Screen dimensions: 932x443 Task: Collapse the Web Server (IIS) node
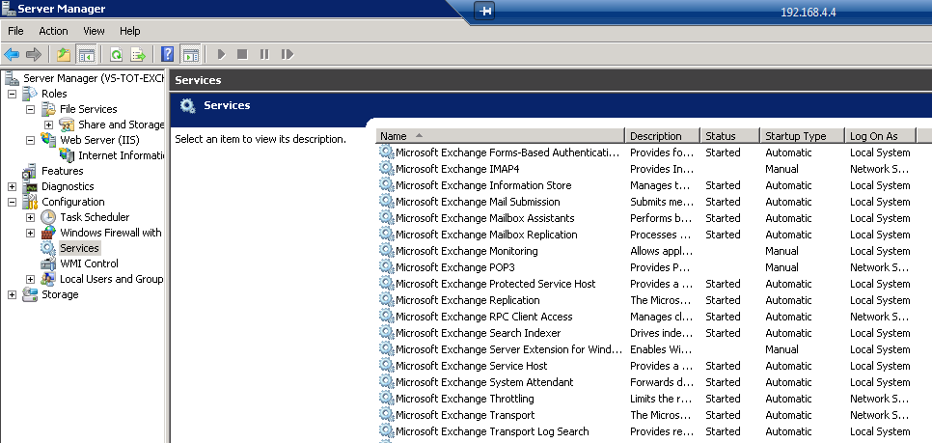tap(30, 140)
